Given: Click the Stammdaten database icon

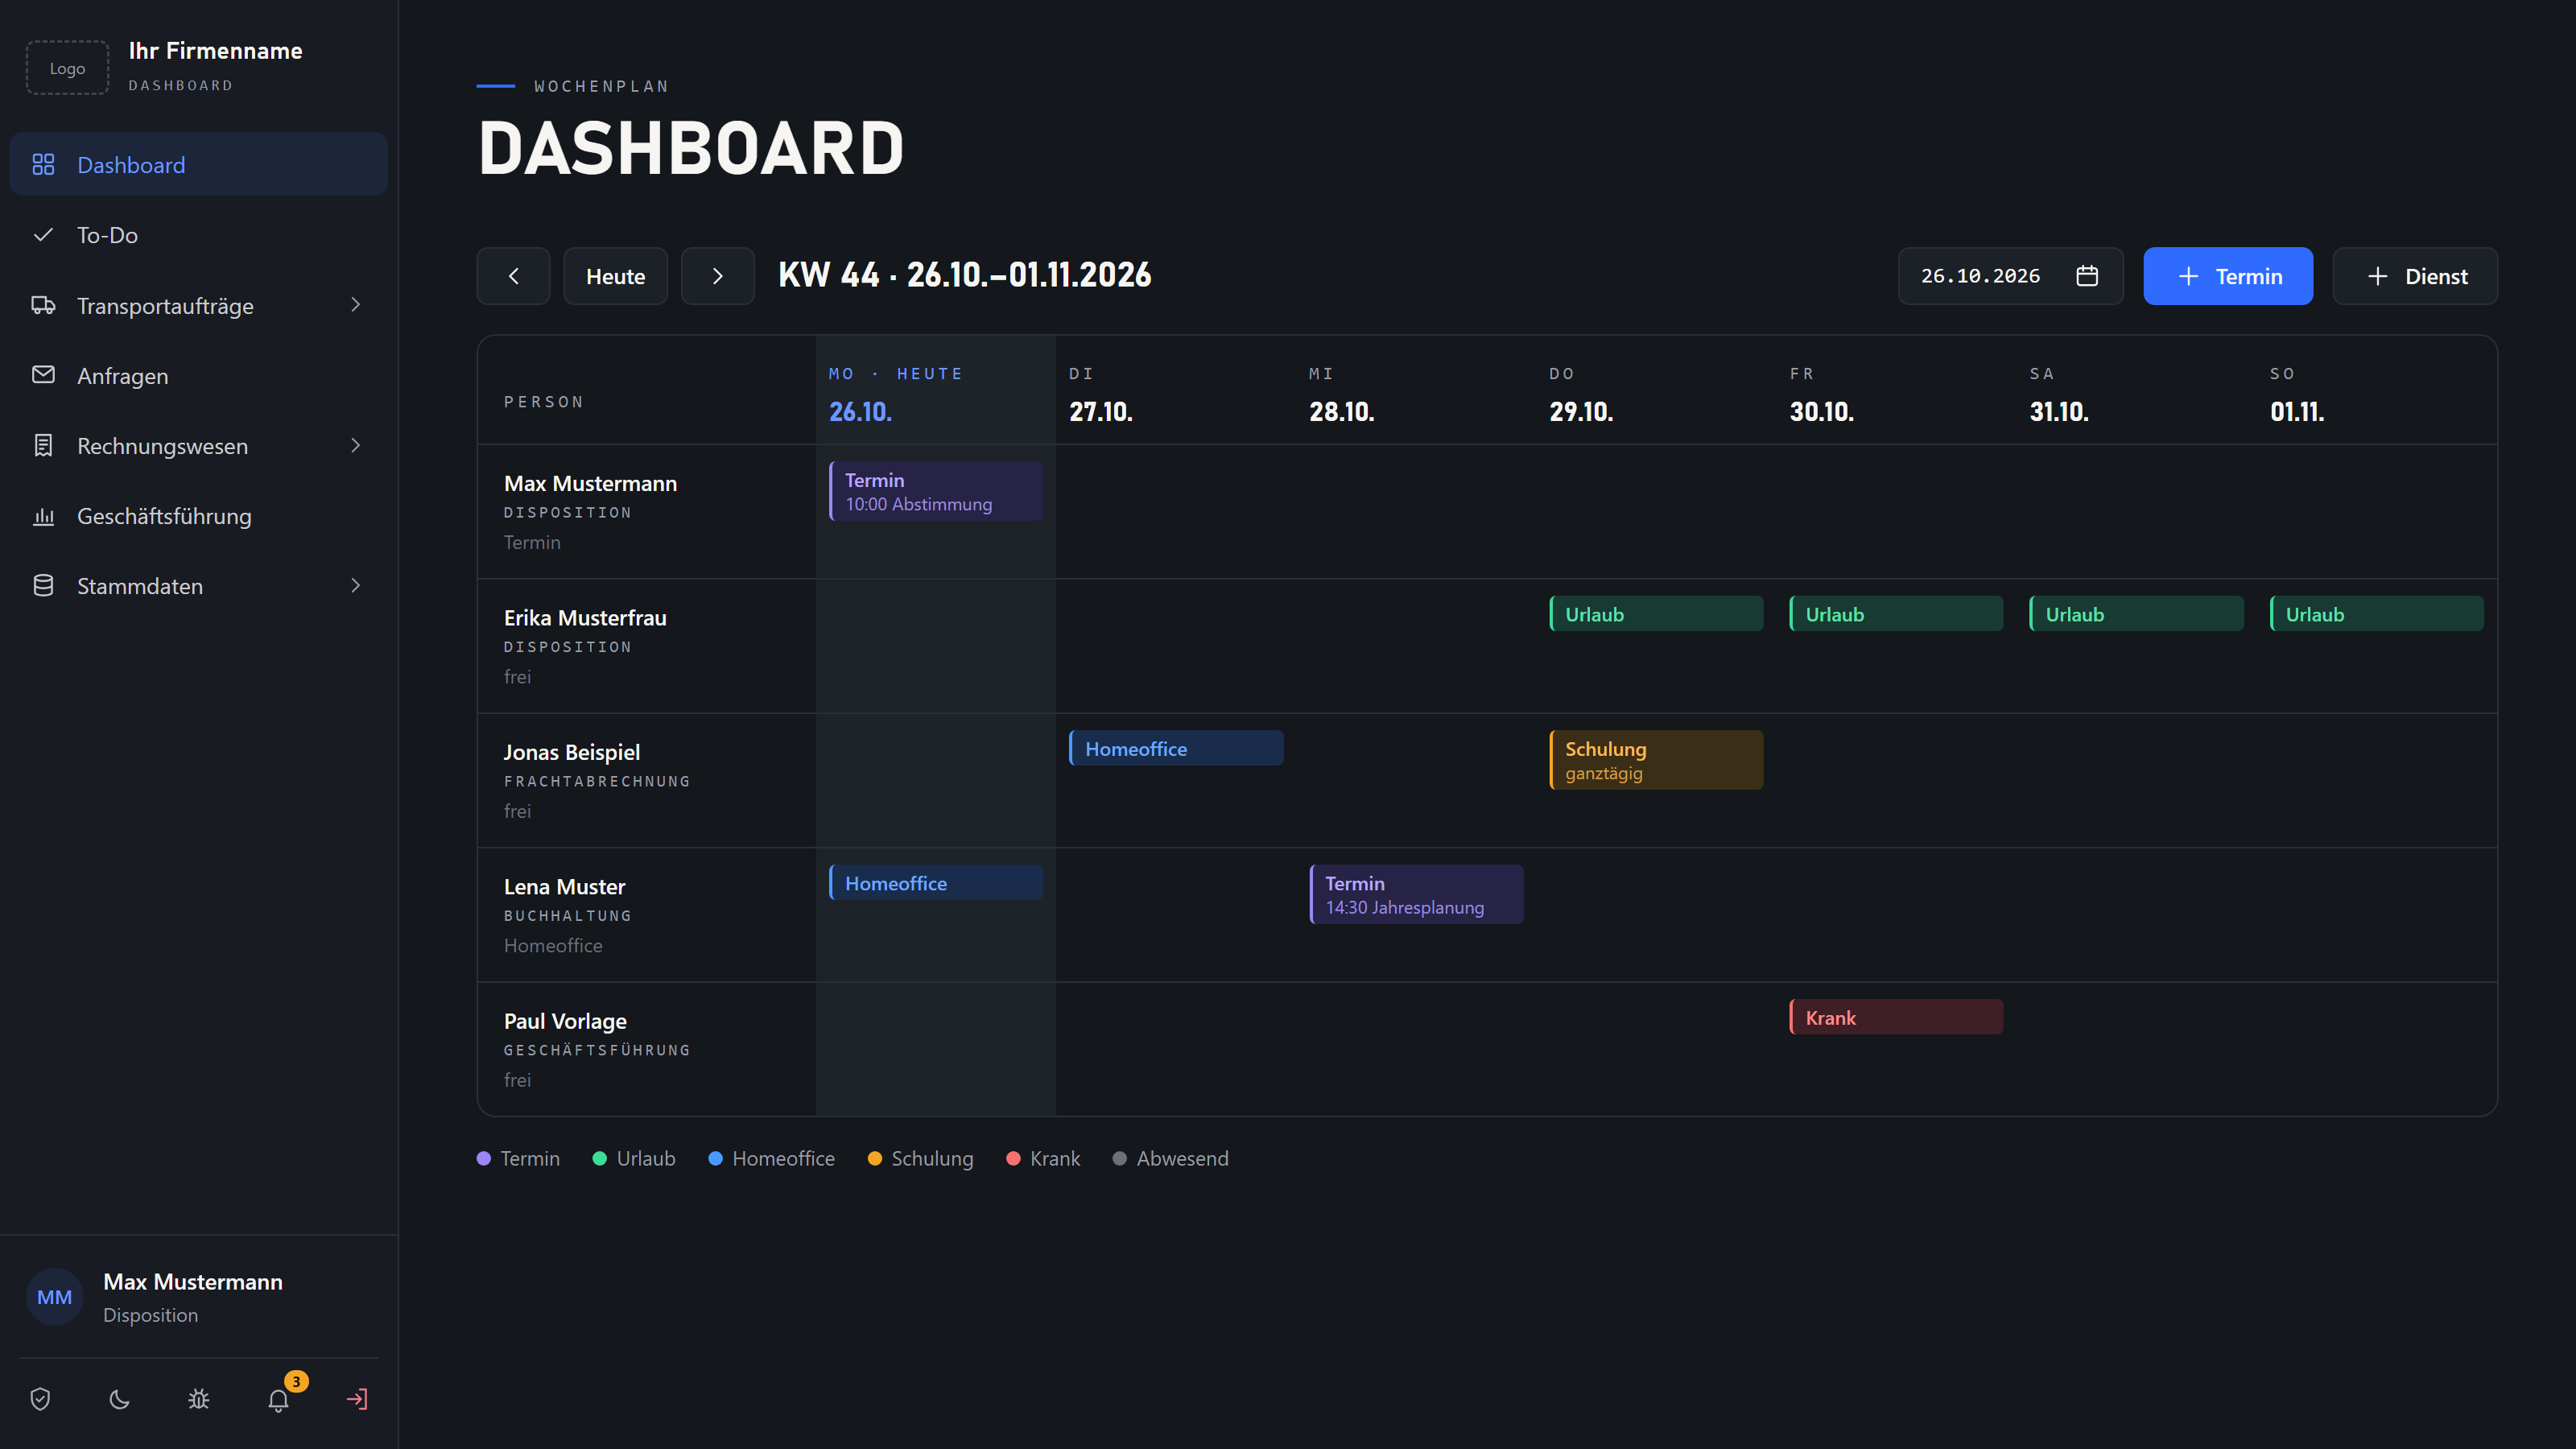Looking at the screenshot, I should pos(43,586).
